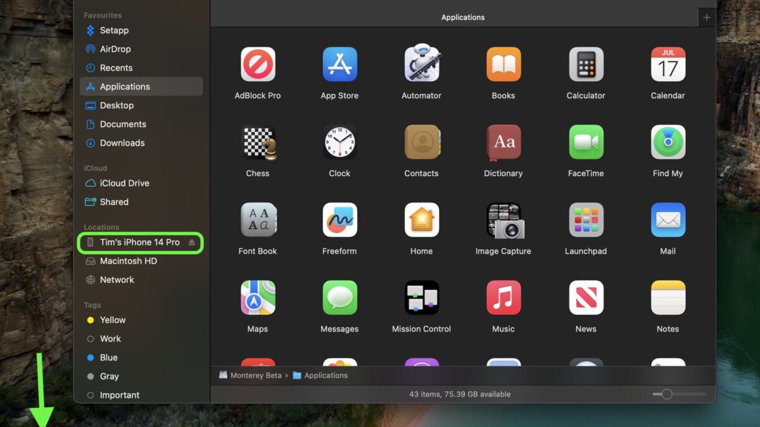This screenshot has width=760, height=427.
Task: Filter by the Yellow tag
Action: [x=113, y=320]
